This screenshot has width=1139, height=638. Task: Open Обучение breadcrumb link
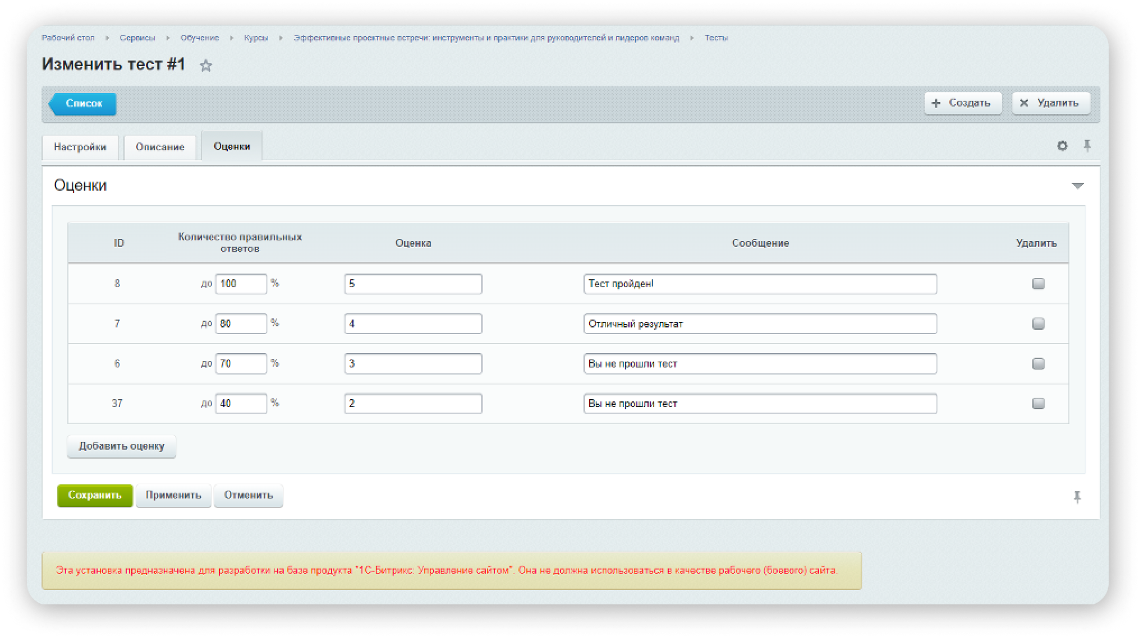pyautogui.click(x=200, y=38)
